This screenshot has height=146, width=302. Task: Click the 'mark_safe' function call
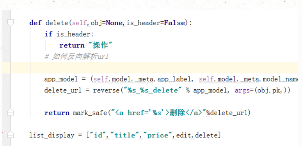(90, 113)
